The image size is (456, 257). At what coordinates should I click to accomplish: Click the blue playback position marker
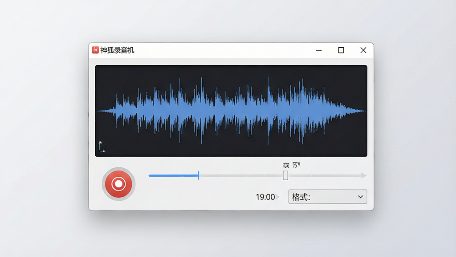click(x=198, y=175)
